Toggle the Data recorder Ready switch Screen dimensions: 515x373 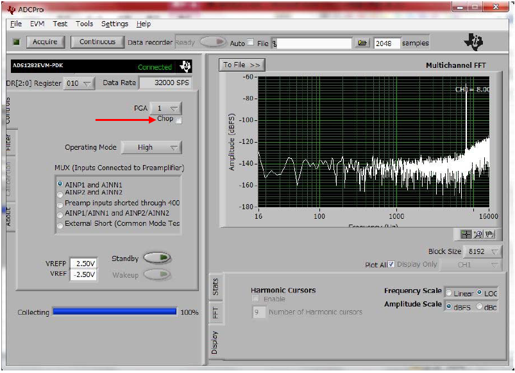point(213,42)
